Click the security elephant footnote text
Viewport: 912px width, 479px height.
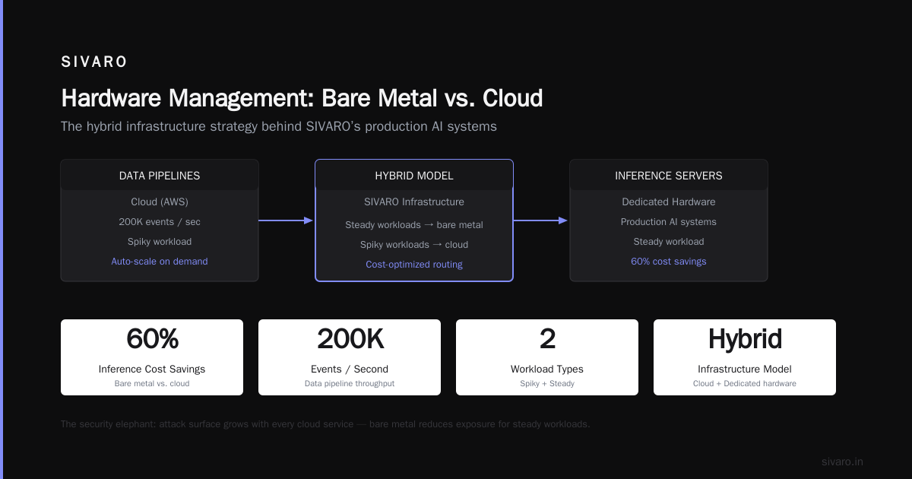[325, 424]
